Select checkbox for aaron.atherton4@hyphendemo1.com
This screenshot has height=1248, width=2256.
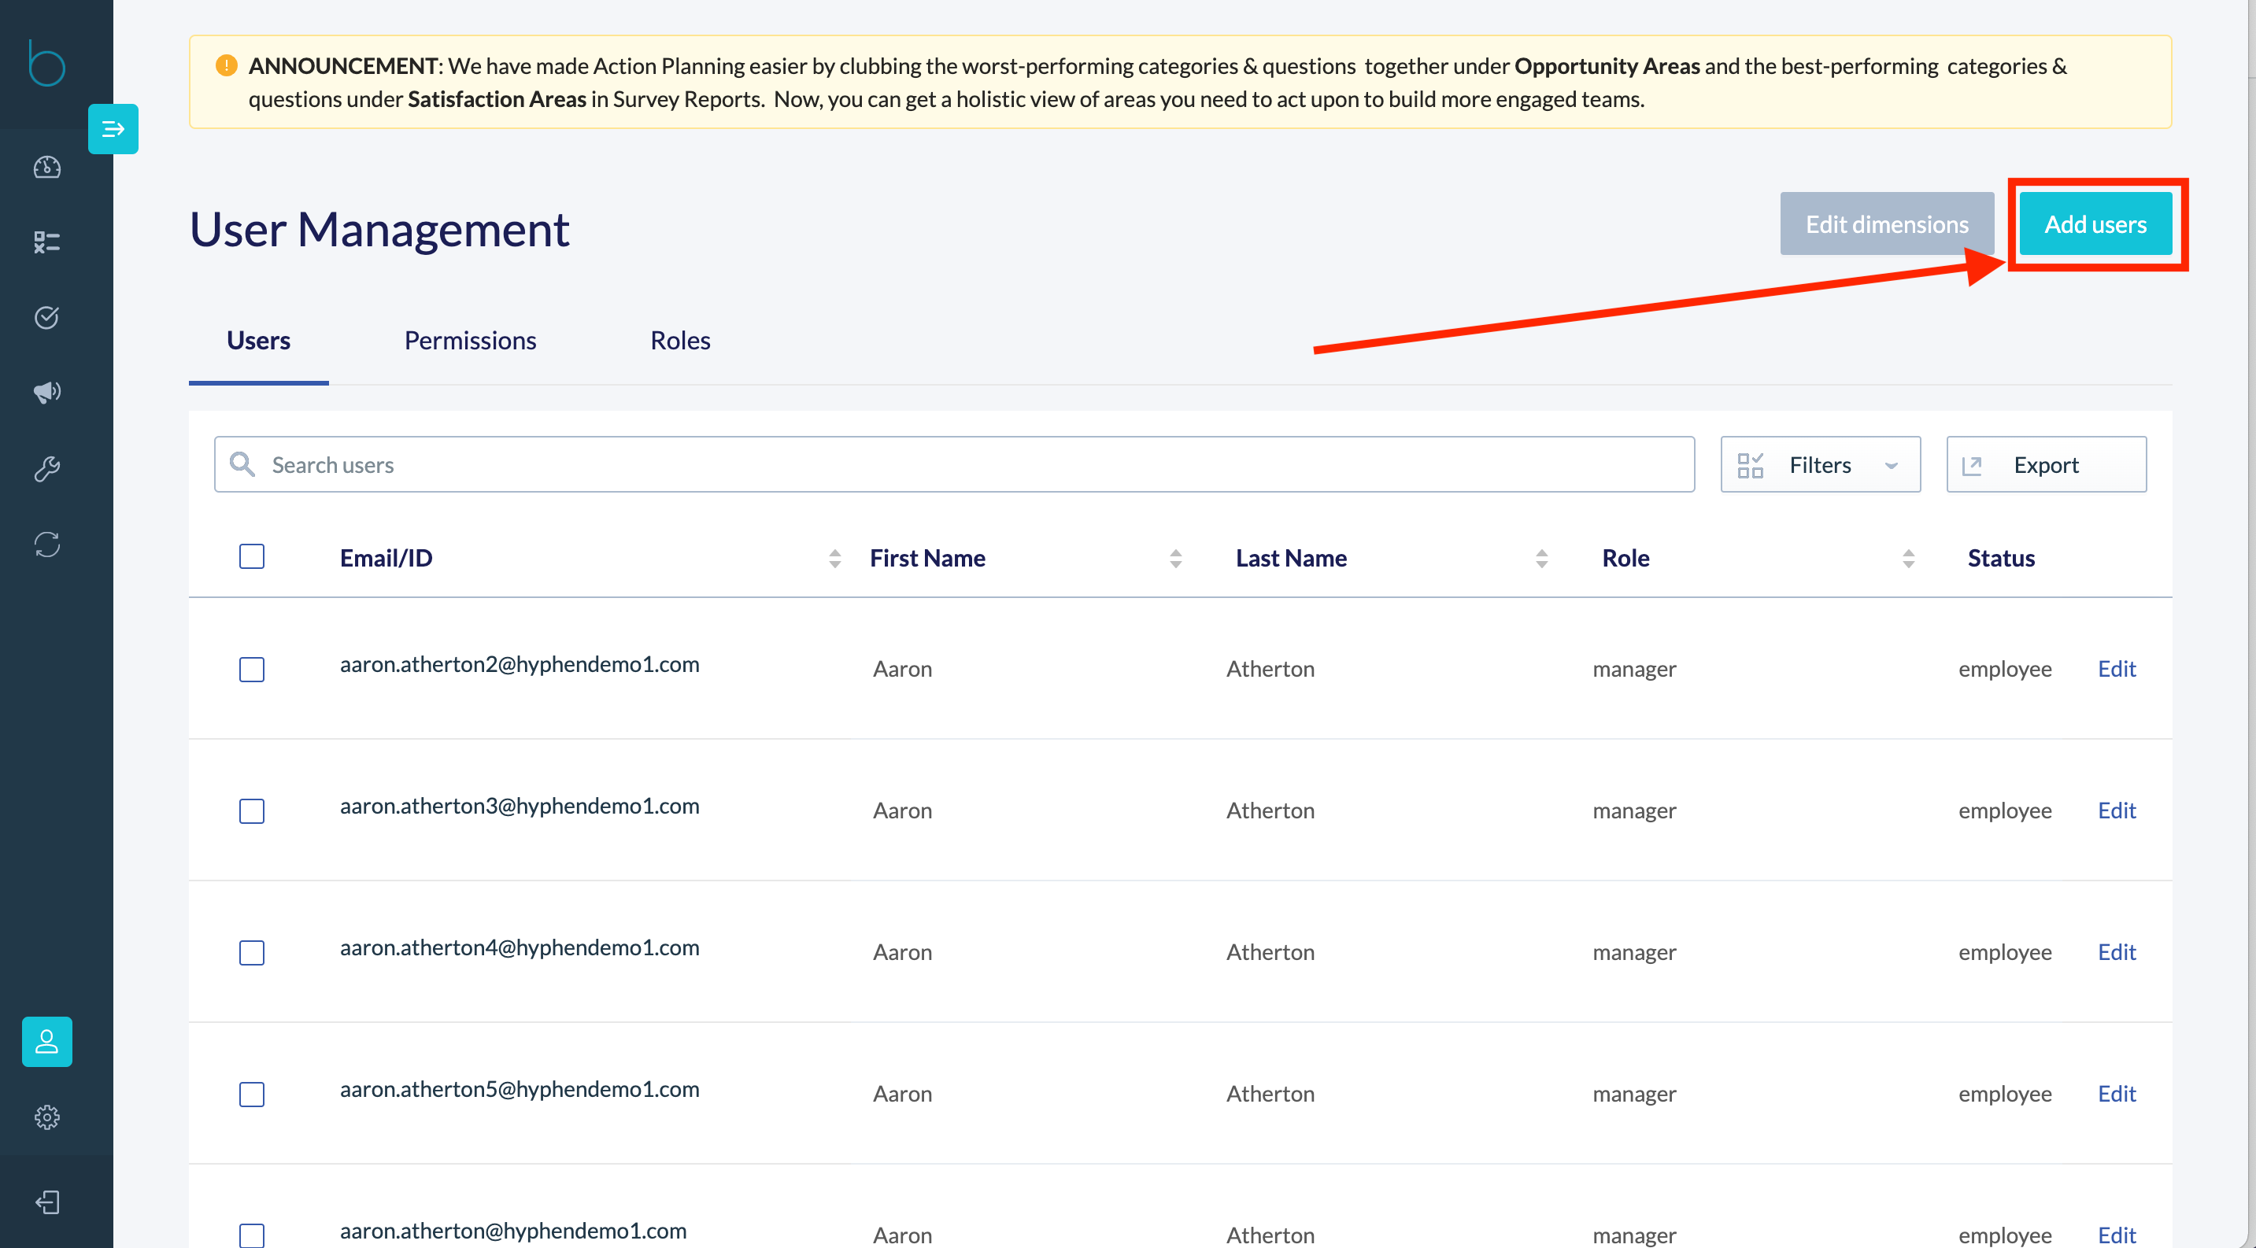click(252, 953)
